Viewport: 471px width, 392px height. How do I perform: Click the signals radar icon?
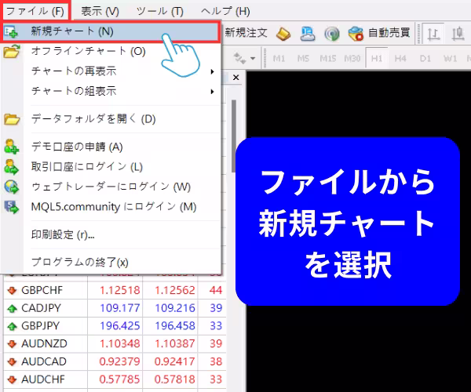point(332,34)
